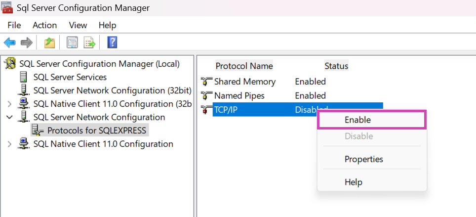Click the Export List toolbar icon
Viewport: 476px width, 217px height.
[x=89, y=43]
